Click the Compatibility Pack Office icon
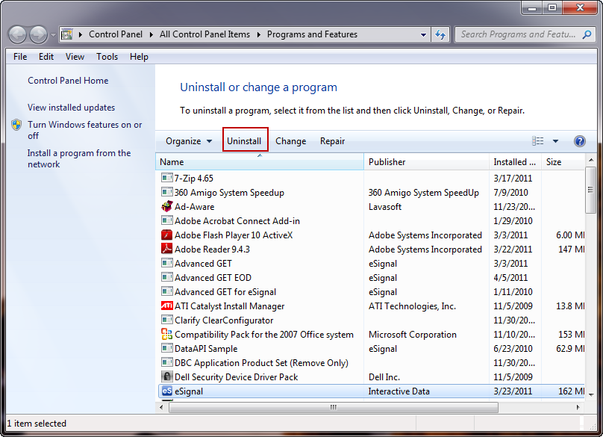Screen dimensions: 603x437 (166, 334)
